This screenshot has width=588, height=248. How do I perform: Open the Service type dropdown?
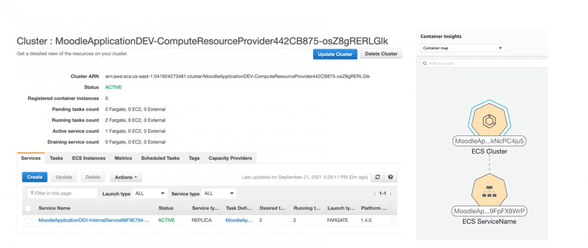(219, 193)
